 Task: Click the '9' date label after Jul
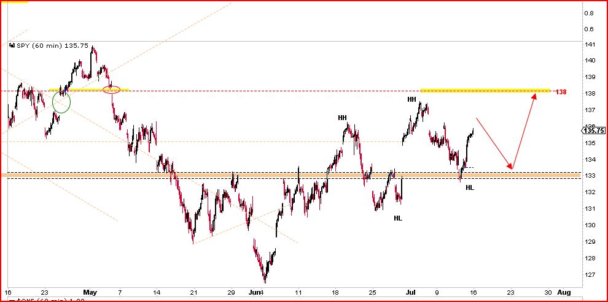coord(437,292)
